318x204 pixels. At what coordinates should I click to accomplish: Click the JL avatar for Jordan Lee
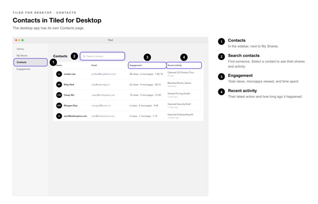(x=59, y=74)
